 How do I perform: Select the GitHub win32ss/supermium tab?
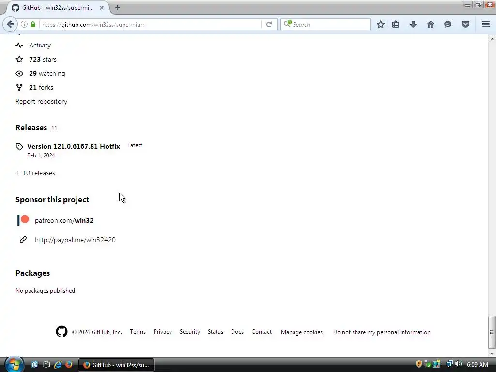pyautogui.click(x=57, y=8)
